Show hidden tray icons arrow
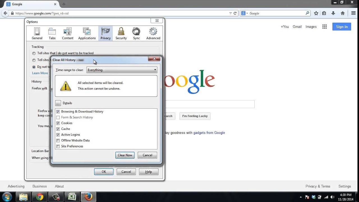Viewport: 359px width, 202px height. click(x=301, y=197)
